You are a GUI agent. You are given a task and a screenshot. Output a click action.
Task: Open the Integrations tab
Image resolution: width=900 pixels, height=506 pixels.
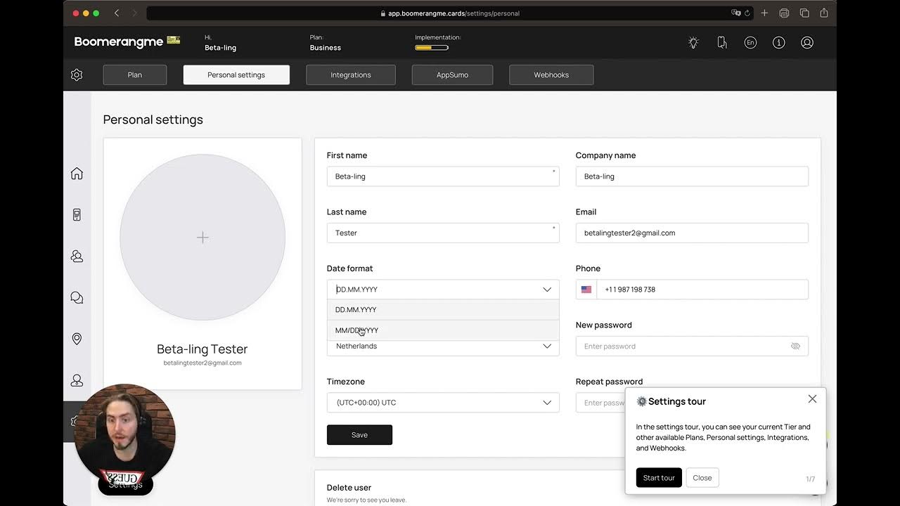(x=351, y=75)
